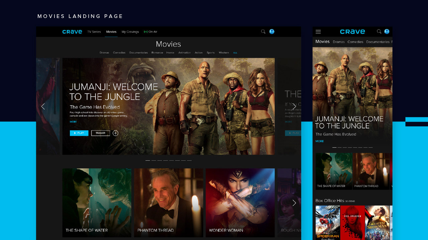The height and width of the screenshot is (240, 428).
Task: Open search in desktop header
Action: pos(263,32)
